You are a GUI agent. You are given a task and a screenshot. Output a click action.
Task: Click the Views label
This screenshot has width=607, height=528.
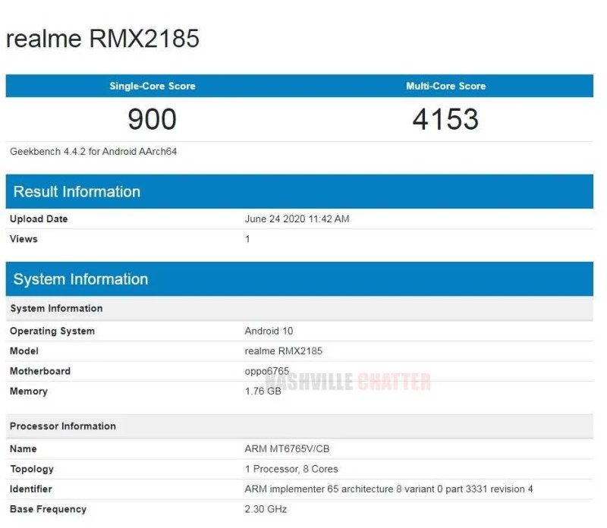24,239
